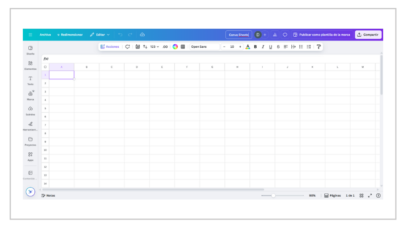Open the Texto side panel
This screenshot has width=406, height=228.
[x=30, y=81]
